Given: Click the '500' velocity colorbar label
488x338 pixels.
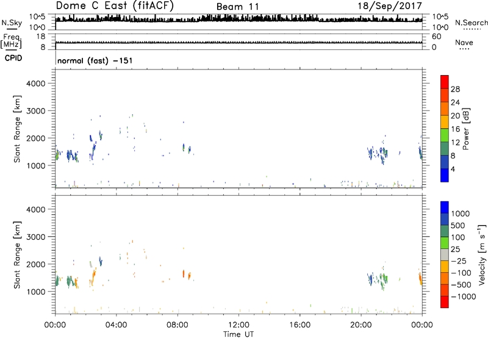Looking at the screenshot, I should pyautogui.click(x=458, y=225).
